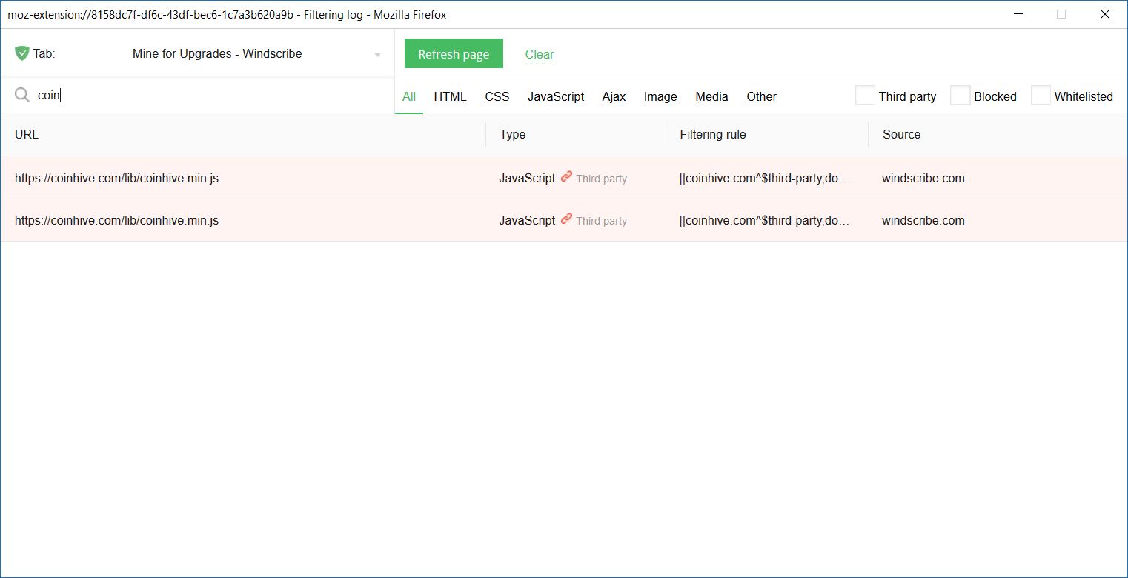The height and width of the screenshot is (578, 1128).
Task: Click the filtering rule in second row
Action: (x=764, y=220)
